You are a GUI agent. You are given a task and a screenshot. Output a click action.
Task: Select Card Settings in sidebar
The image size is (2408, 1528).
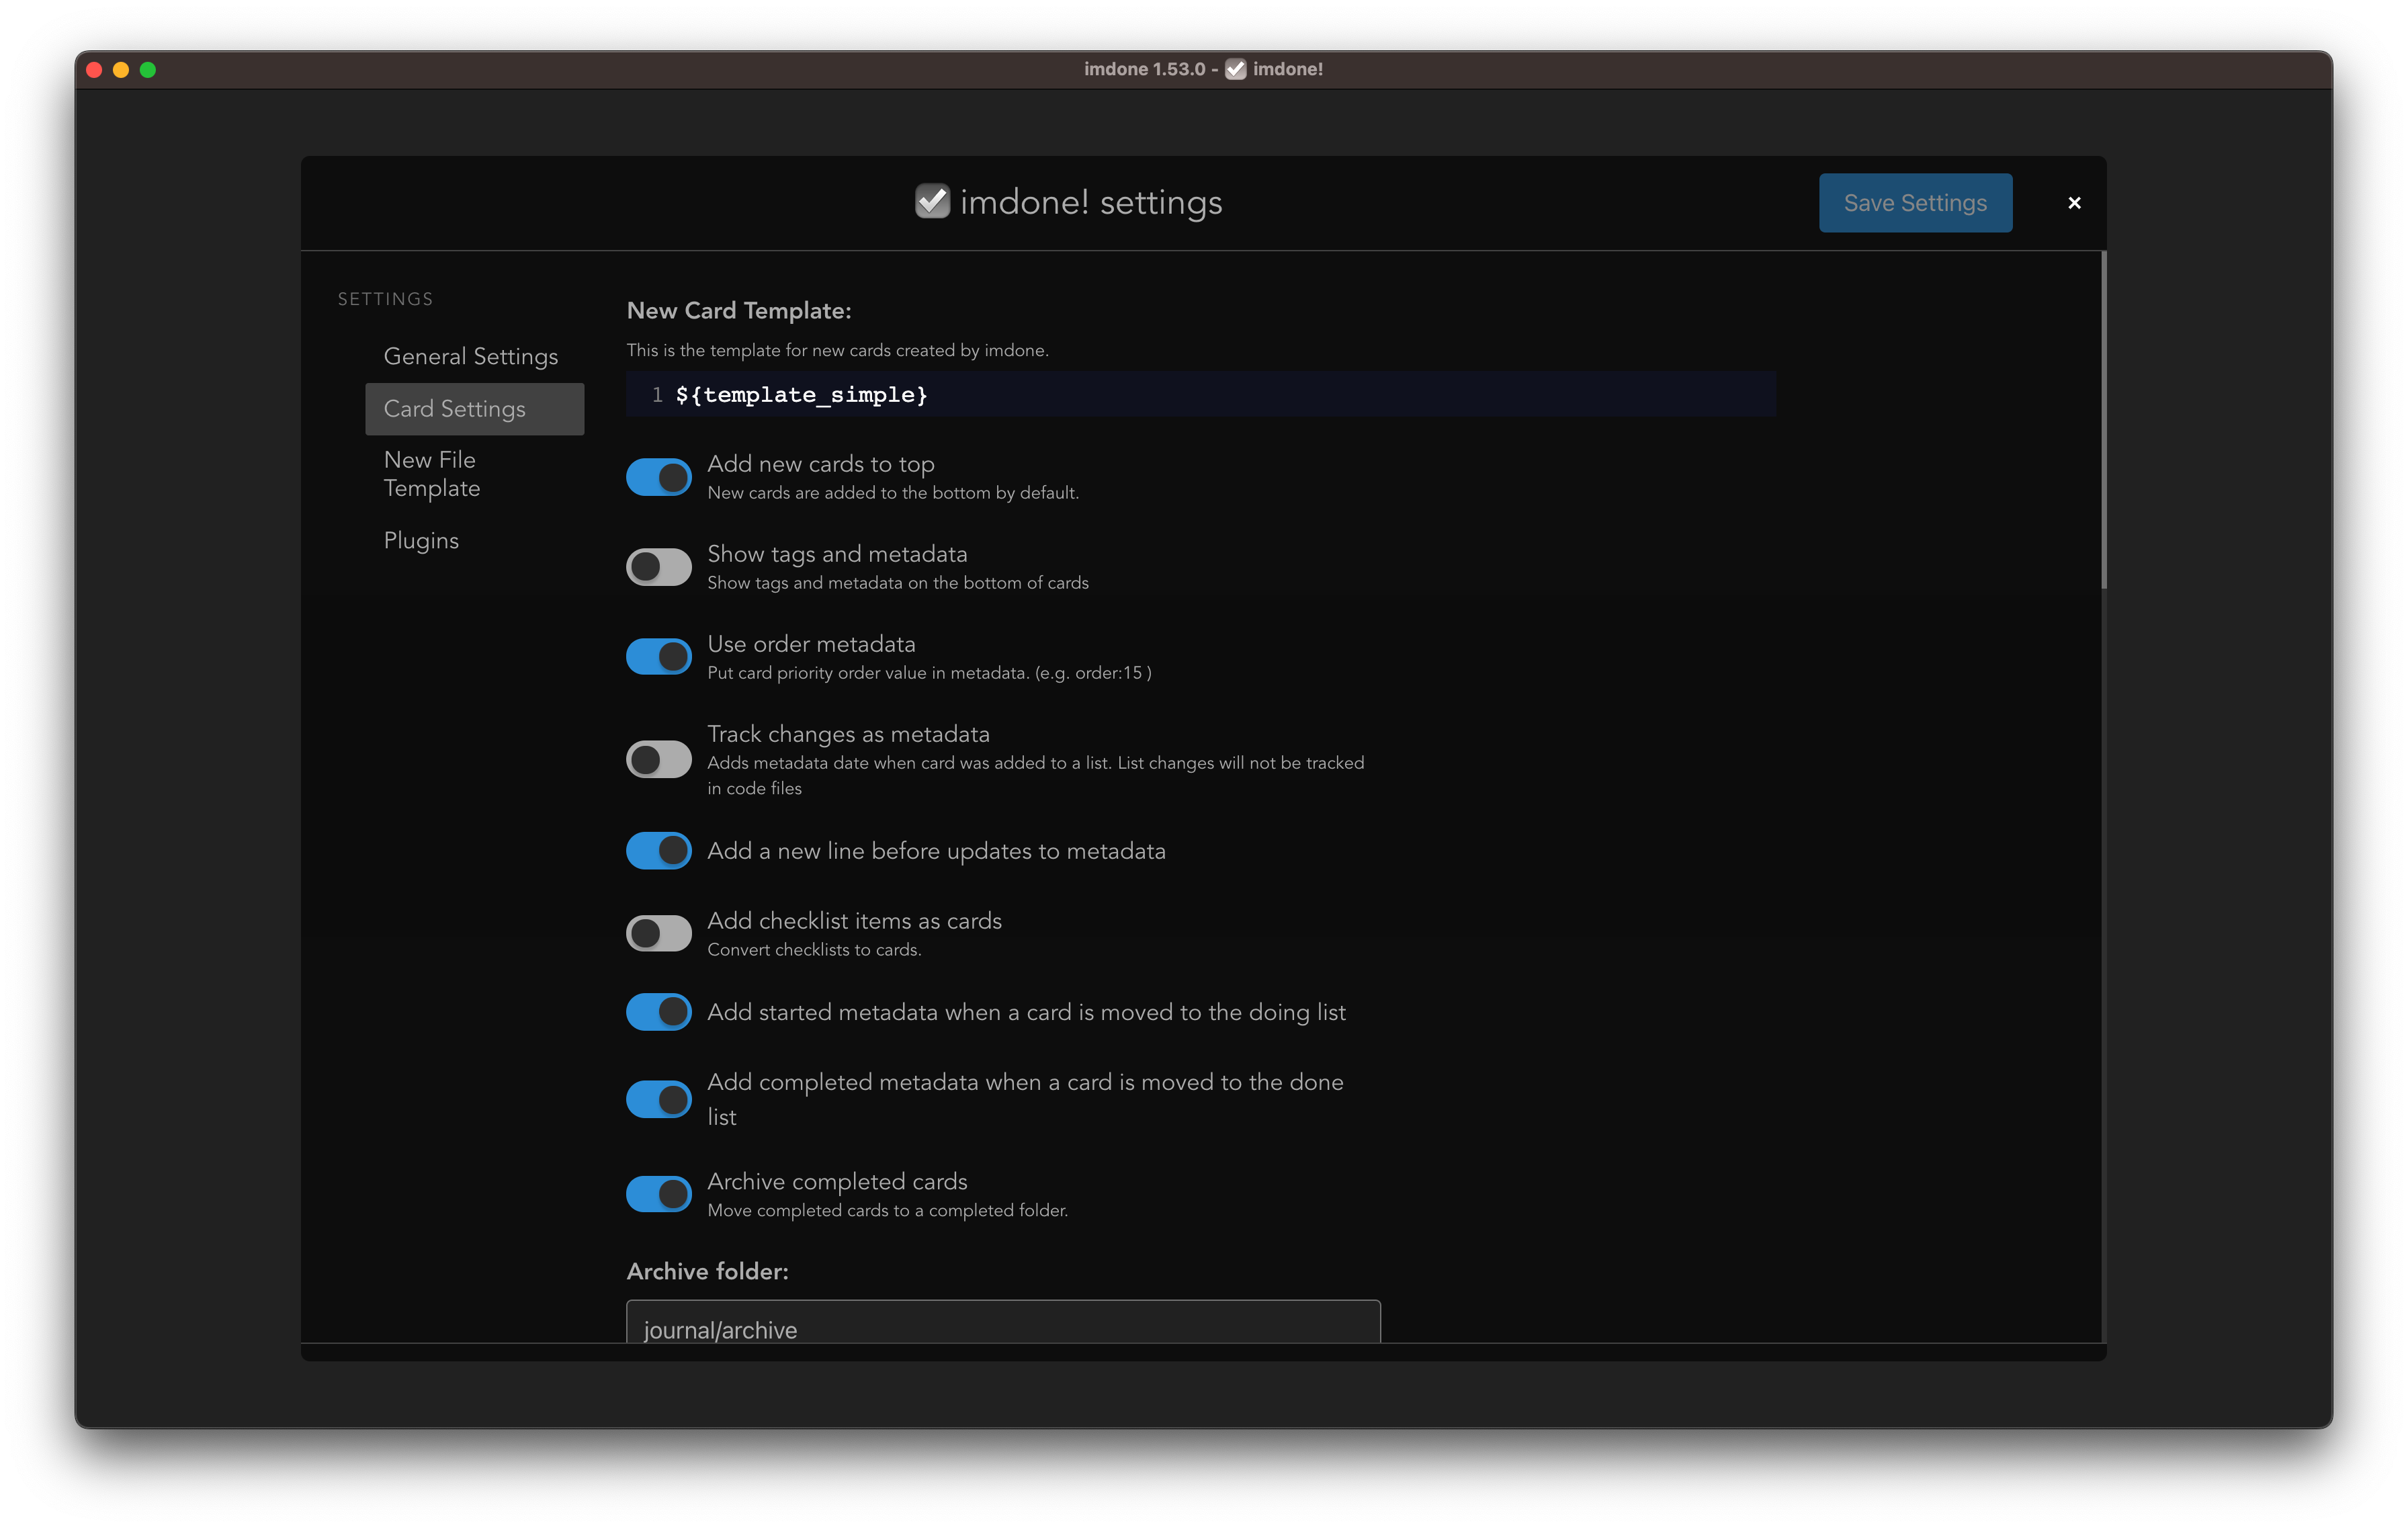(x=475, y=409)
